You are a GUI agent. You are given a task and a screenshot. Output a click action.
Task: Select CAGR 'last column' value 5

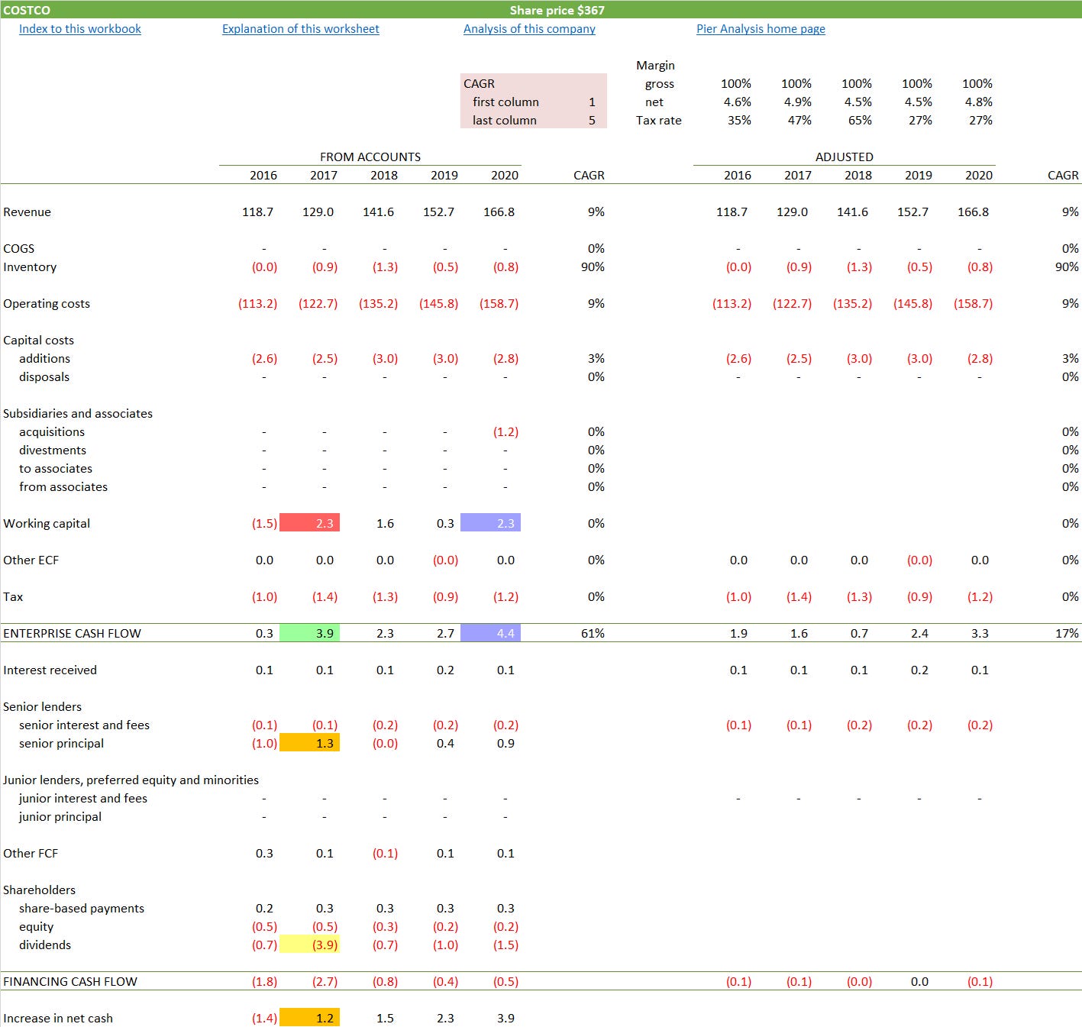(592, 120)
